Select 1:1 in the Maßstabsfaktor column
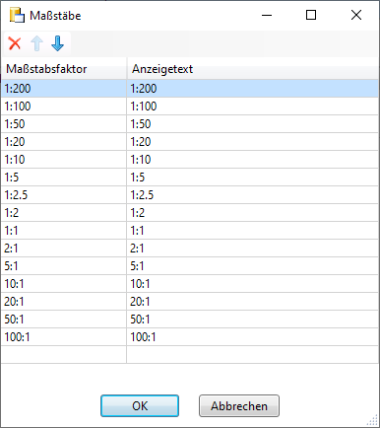 (x=64, y=231)
